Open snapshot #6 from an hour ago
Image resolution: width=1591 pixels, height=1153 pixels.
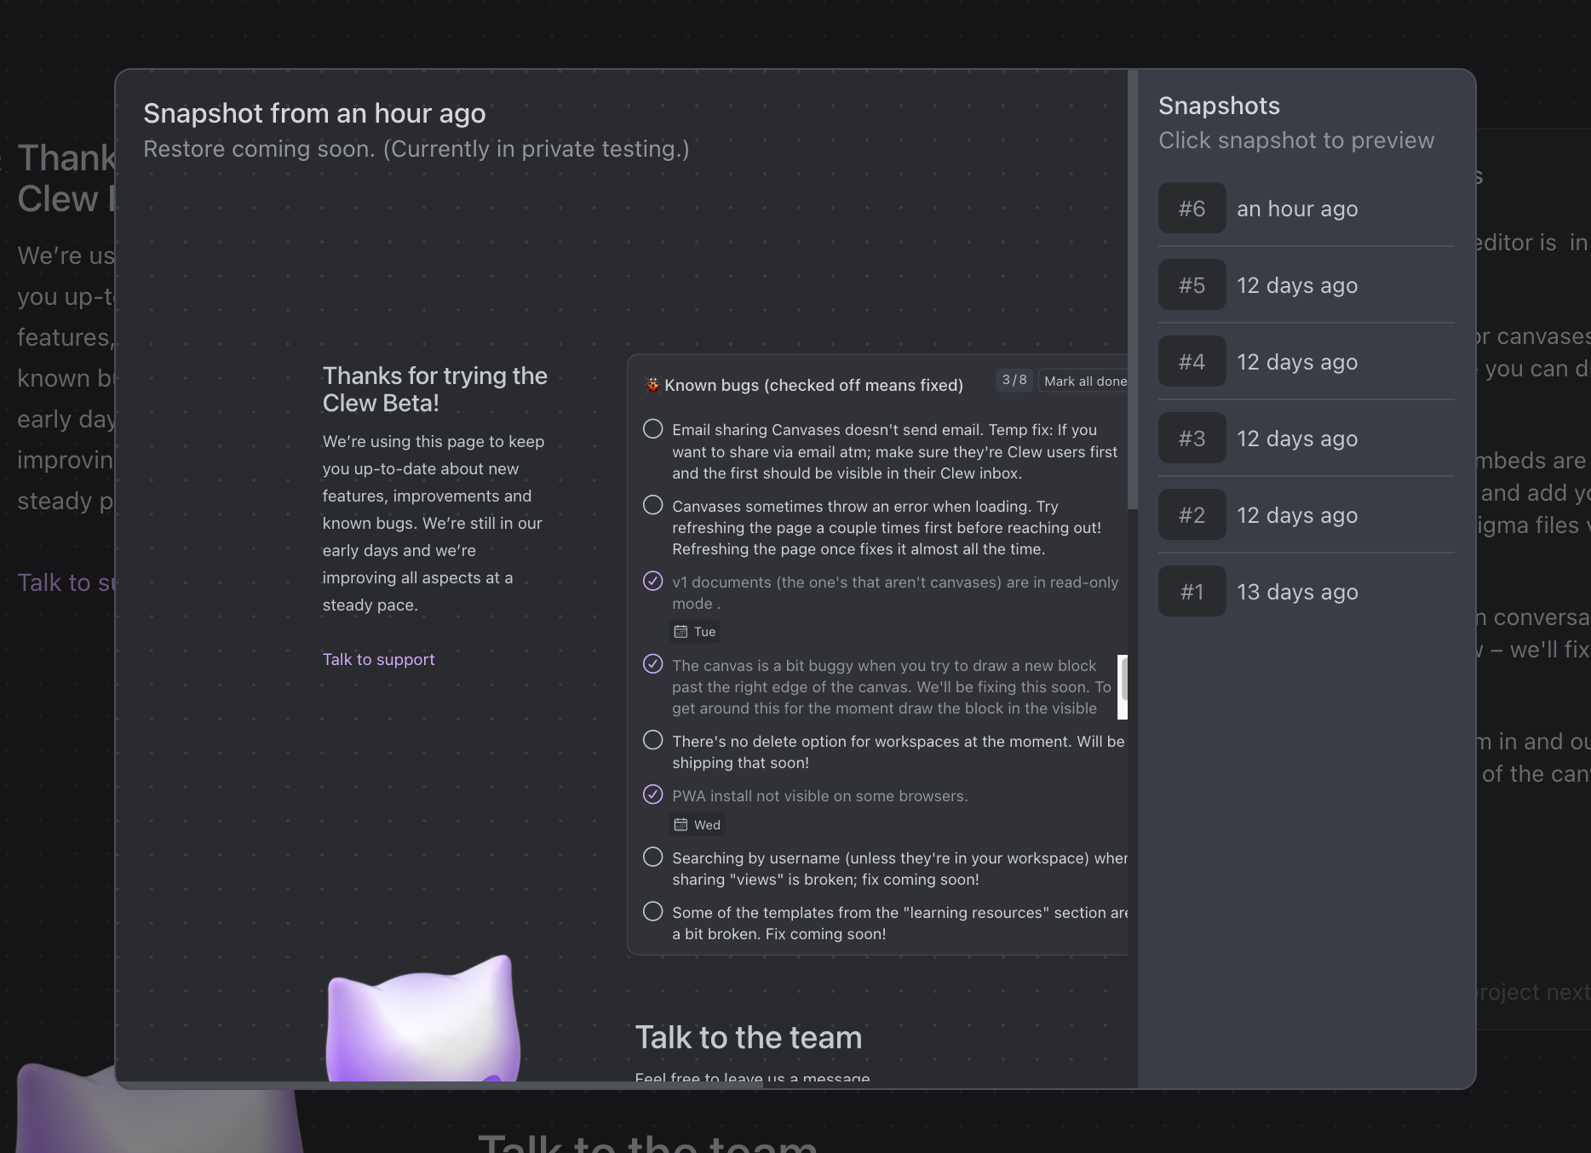pyautogui.click(x=1306, y=209)
